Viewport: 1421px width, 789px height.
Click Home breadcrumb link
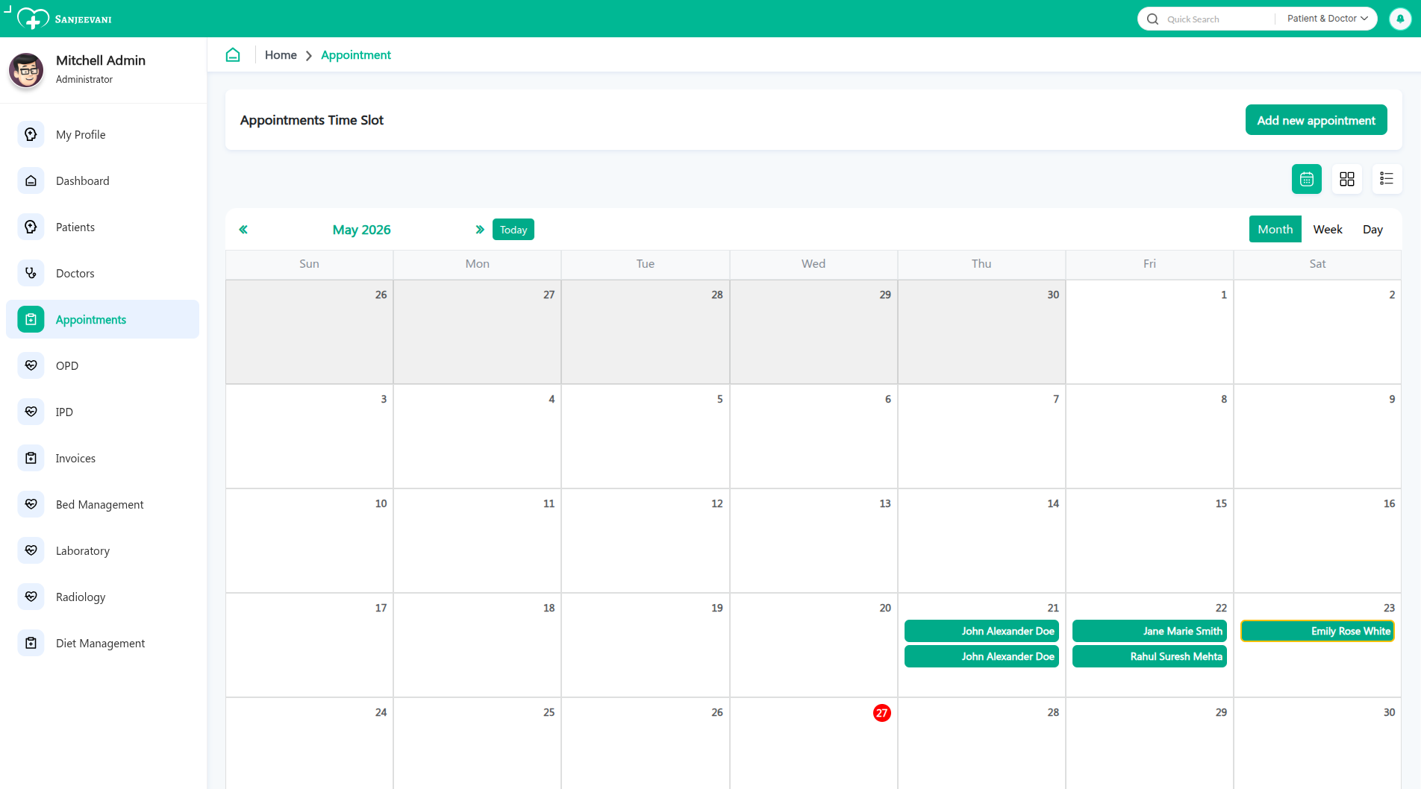pos(281,55)
